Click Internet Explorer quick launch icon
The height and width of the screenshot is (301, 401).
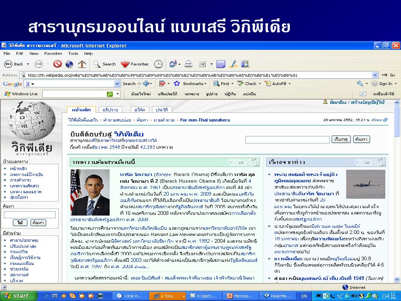tap(46, 296)
